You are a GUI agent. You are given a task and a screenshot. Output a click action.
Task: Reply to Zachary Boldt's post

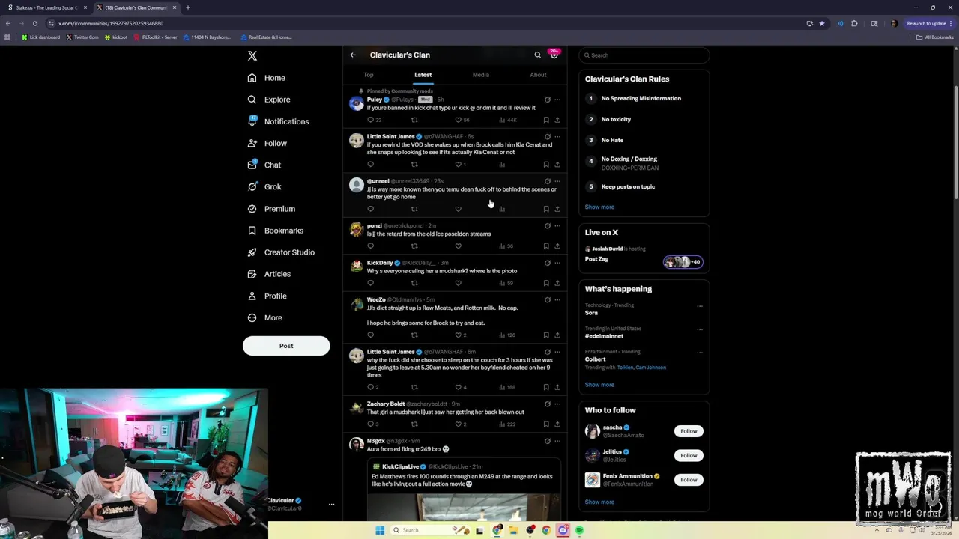coord(370,424)
